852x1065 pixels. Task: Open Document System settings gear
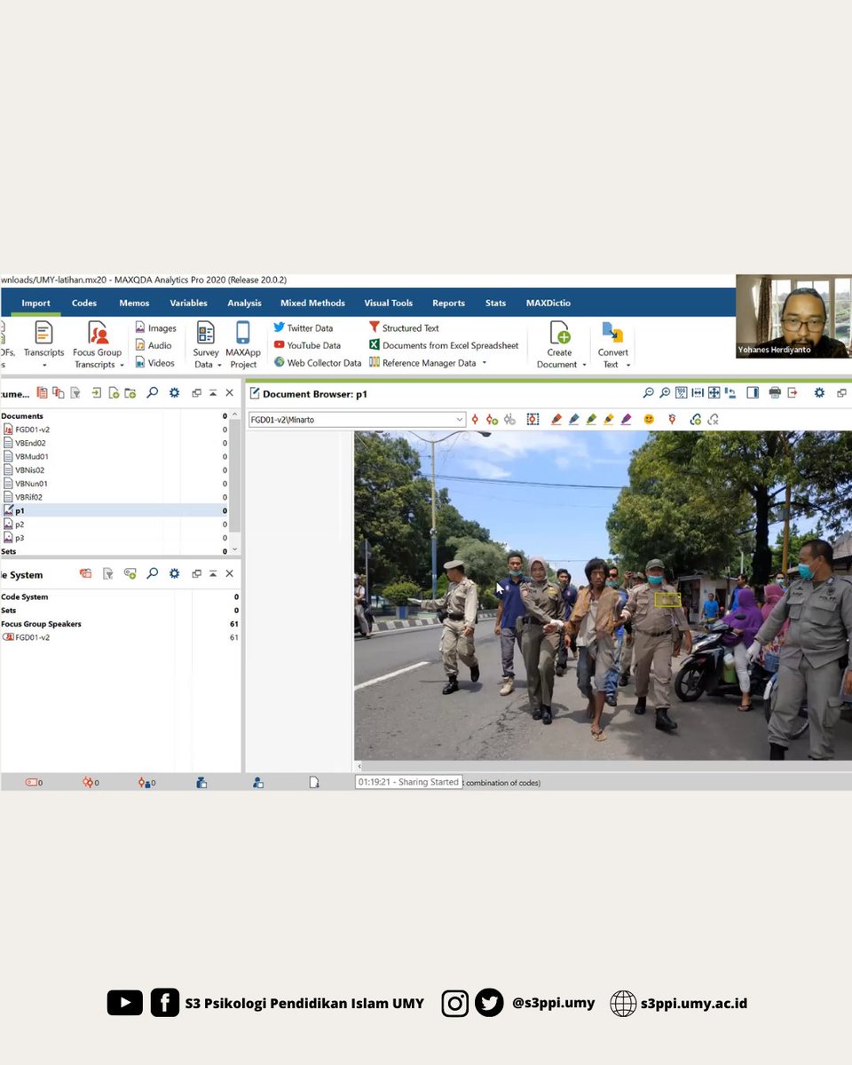(x=174, y=392)
